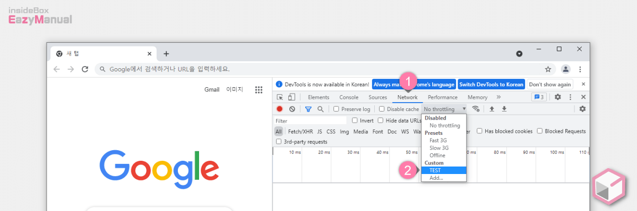
Task: Select the Slow 3G preset
Action: pyautogui.click(x=444, y=148)
